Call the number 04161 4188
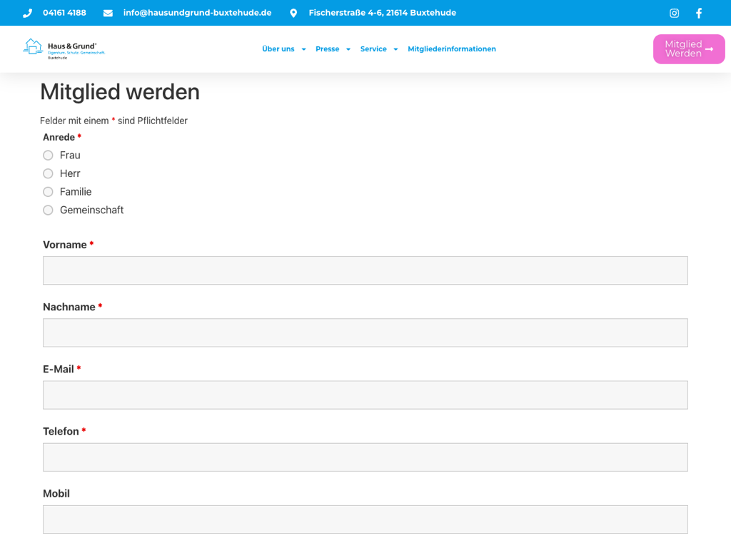Image resolution: width=731 pixels, height=548 pixels. click(x=64, y=13)
